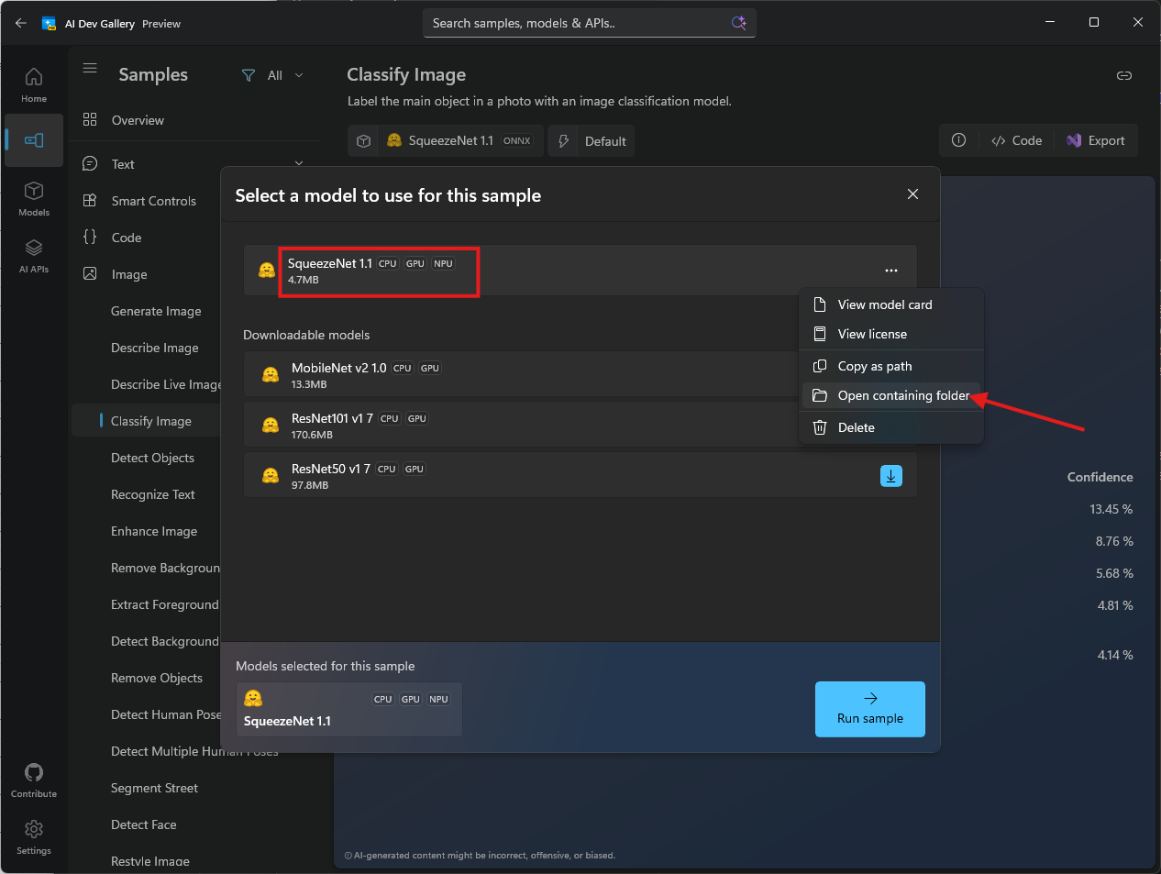
Task: Click the Overview grid icon
Action: click(90, 119)
